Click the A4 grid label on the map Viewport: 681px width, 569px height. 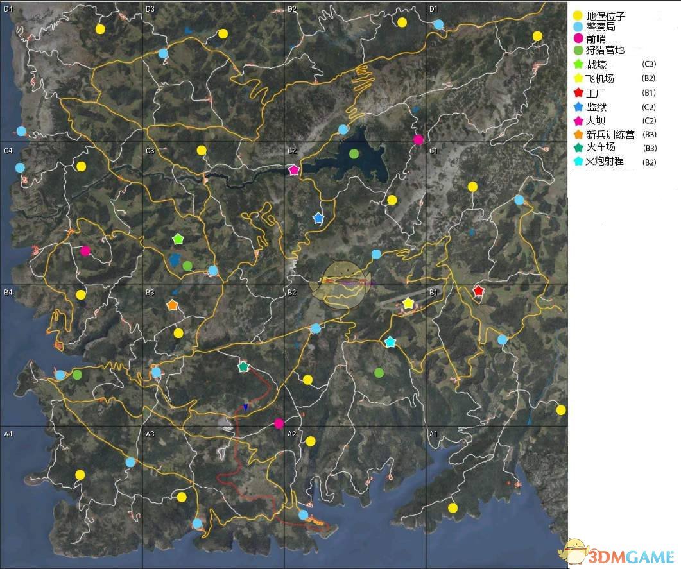pos(8,434)
